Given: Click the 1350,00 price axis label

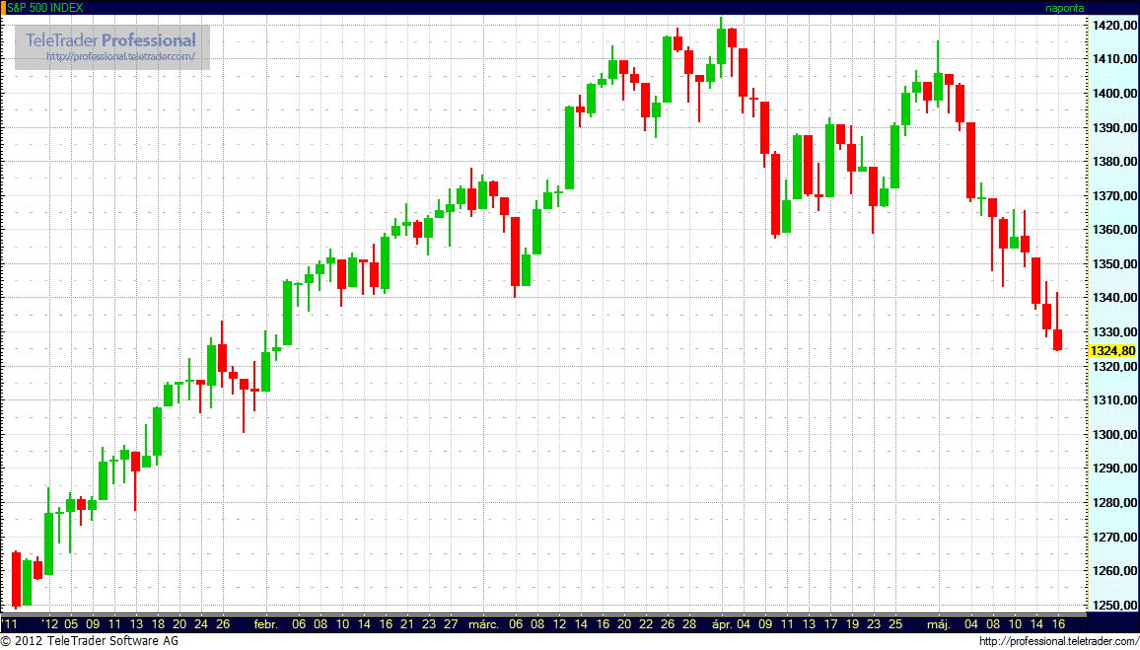Looking at the screenshot, I should [x=1113, y=264].
